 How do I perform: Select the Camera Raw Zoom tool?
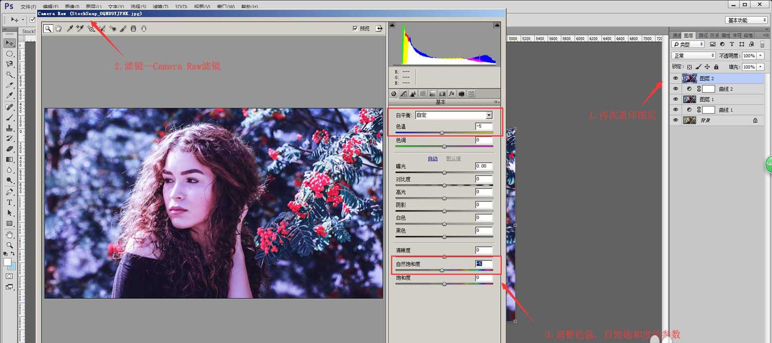(48, 29)
